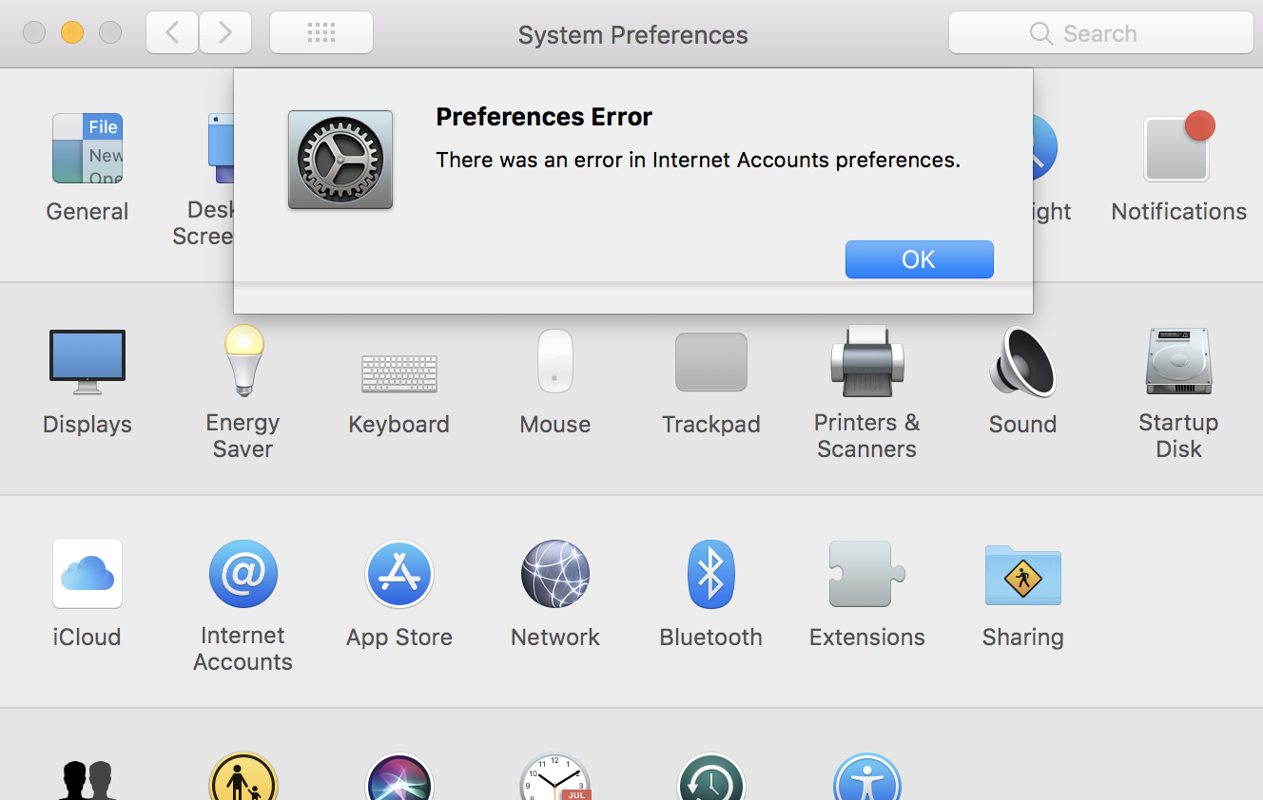Image resolution: width=1263 pixels, height=800 pixels.
Task: Focus the Search field in the toolbar
Action: tap(1100, 33)
